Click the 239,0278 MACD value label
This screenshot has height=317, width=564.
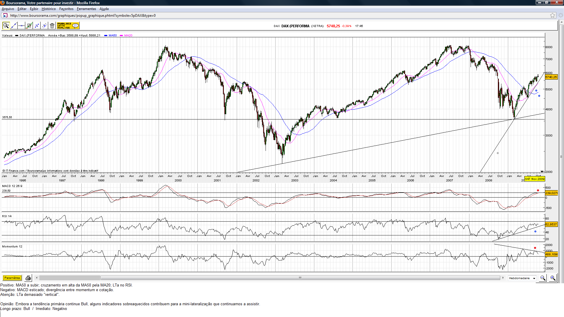[x=551, y=193]
